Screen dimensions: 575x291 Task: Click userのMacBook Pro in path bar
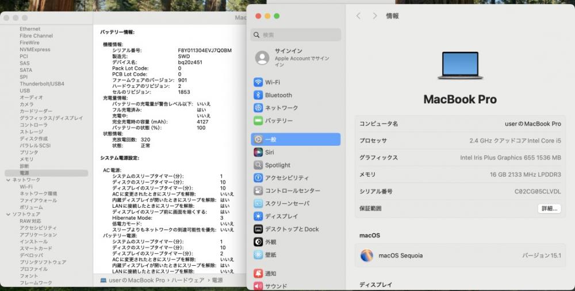[137, 281]
